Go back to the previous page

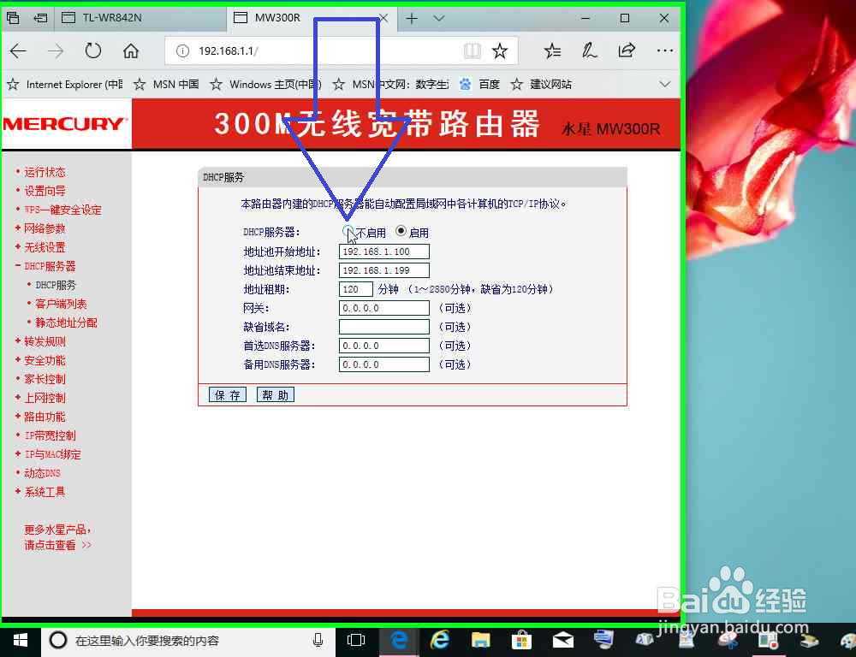[18, 51]
